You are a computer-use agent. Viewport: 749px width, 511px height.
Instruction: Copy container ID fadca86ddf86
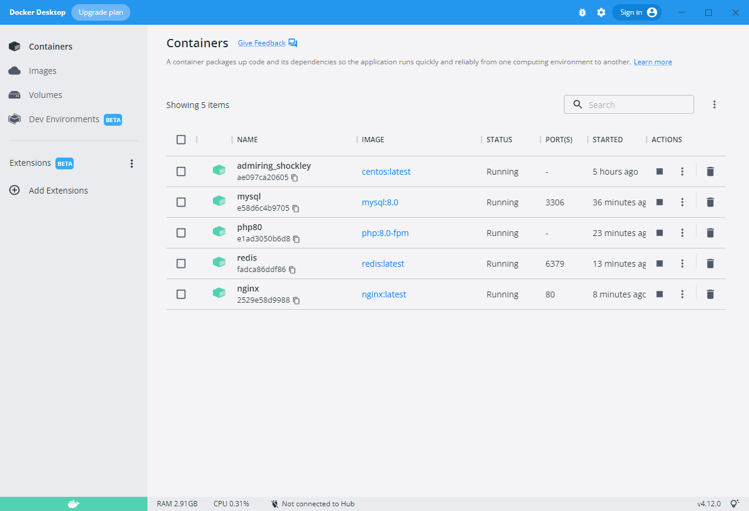tap(292, 270)
